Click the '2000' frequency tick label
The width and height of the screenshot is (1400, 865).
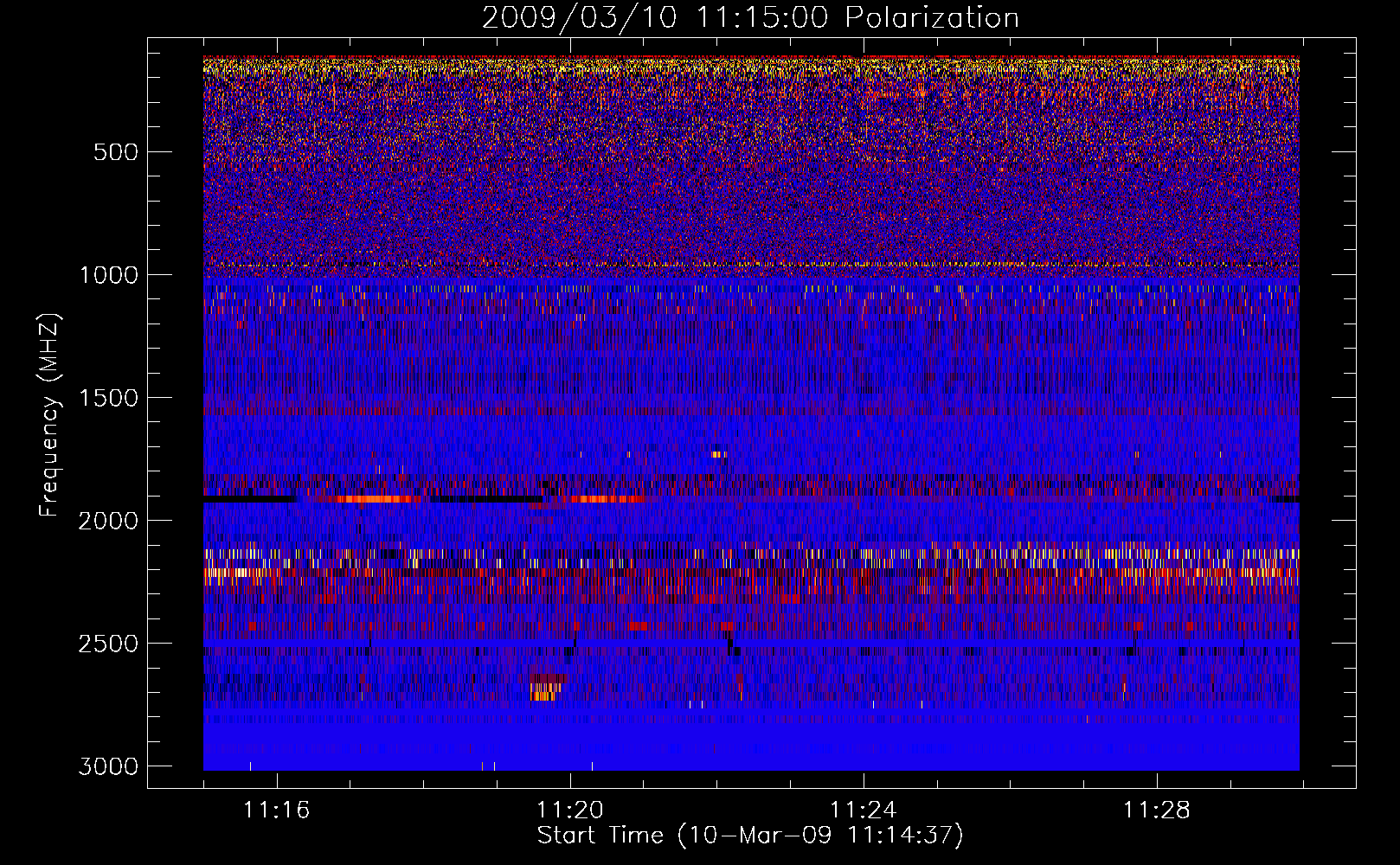[108, 521]
